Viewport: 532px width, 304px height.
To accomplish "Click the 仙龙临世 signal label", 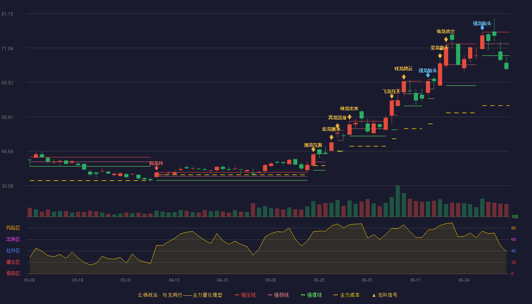I will click(x=446, y=32).
